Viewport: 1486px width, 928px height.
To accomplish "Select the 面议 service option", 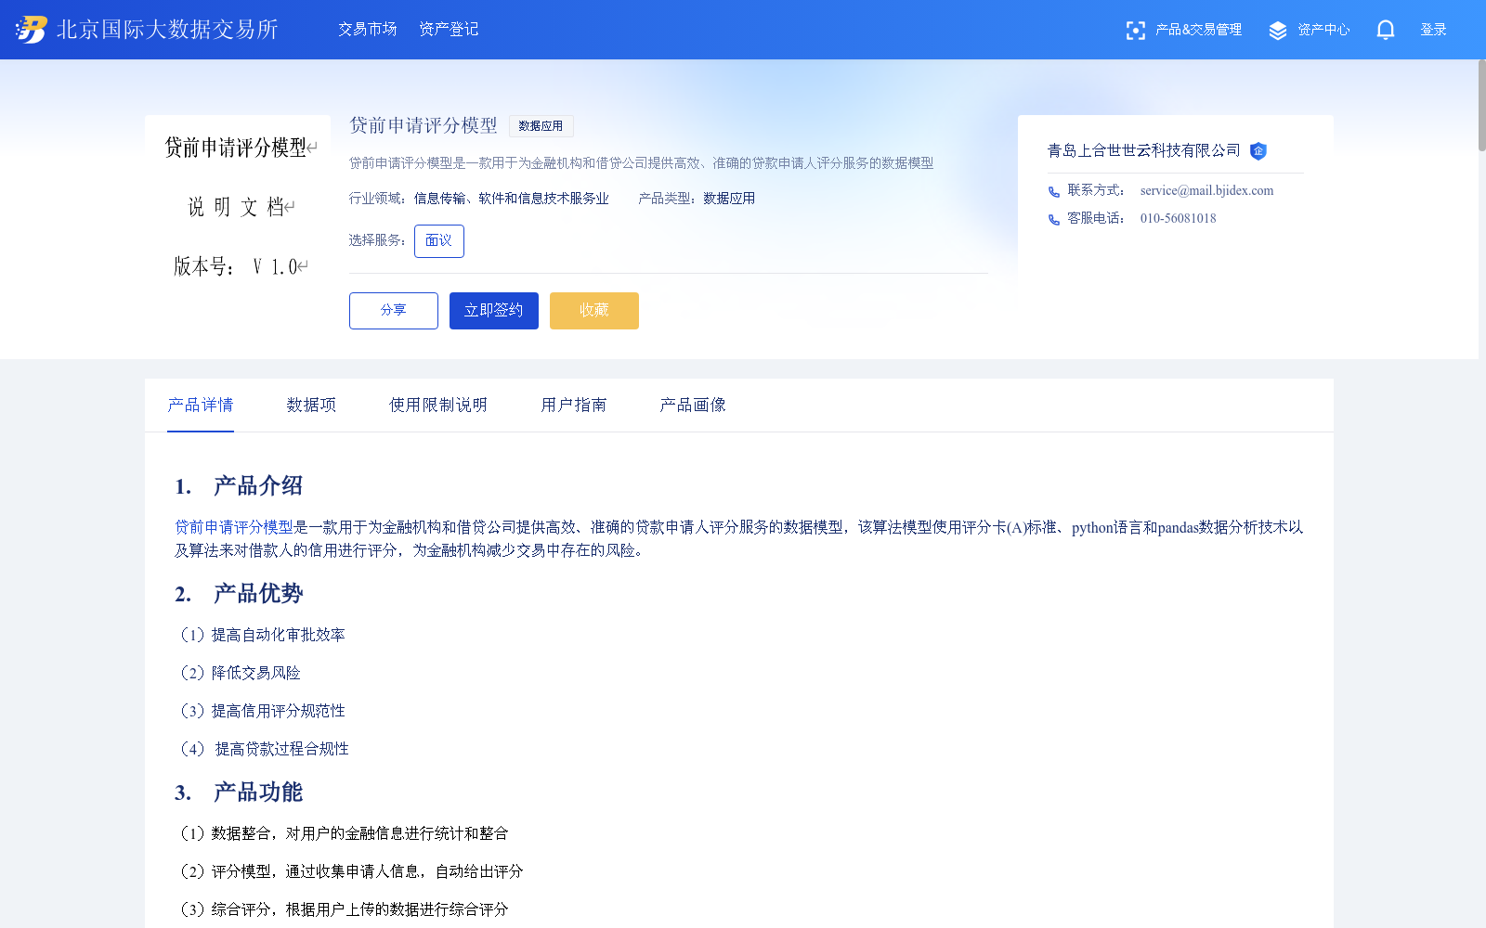I will tap(438, 240).
